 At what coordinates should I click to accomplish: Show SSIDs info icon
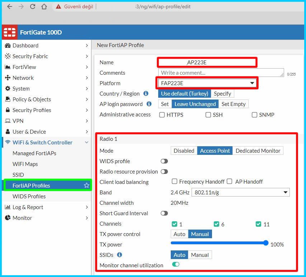(119, 255)
